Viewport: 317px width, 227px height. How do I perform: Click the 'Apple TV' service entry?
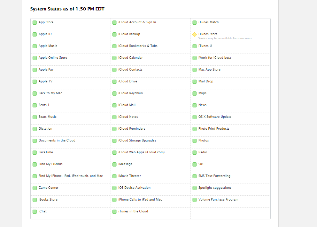click(x=46, y=81)
